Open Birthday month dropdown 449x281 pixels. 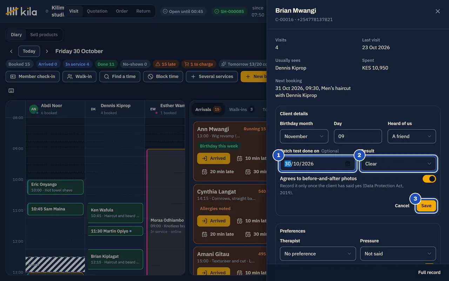(x=304, y=136)
